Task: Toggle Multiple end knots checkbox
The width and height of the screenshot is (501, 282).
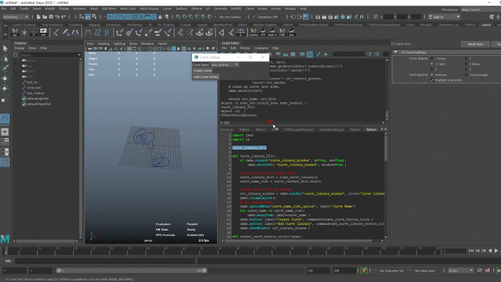Action: click(x=432, y=80)
